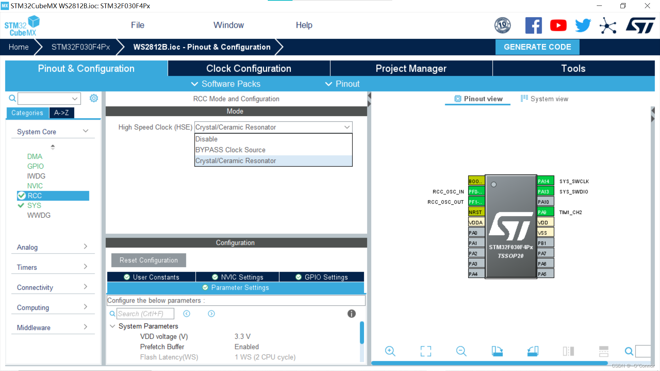Toggle the PA9 pin on chip
Viewport: 660px width, 371px height.
(x=545, y=212)
